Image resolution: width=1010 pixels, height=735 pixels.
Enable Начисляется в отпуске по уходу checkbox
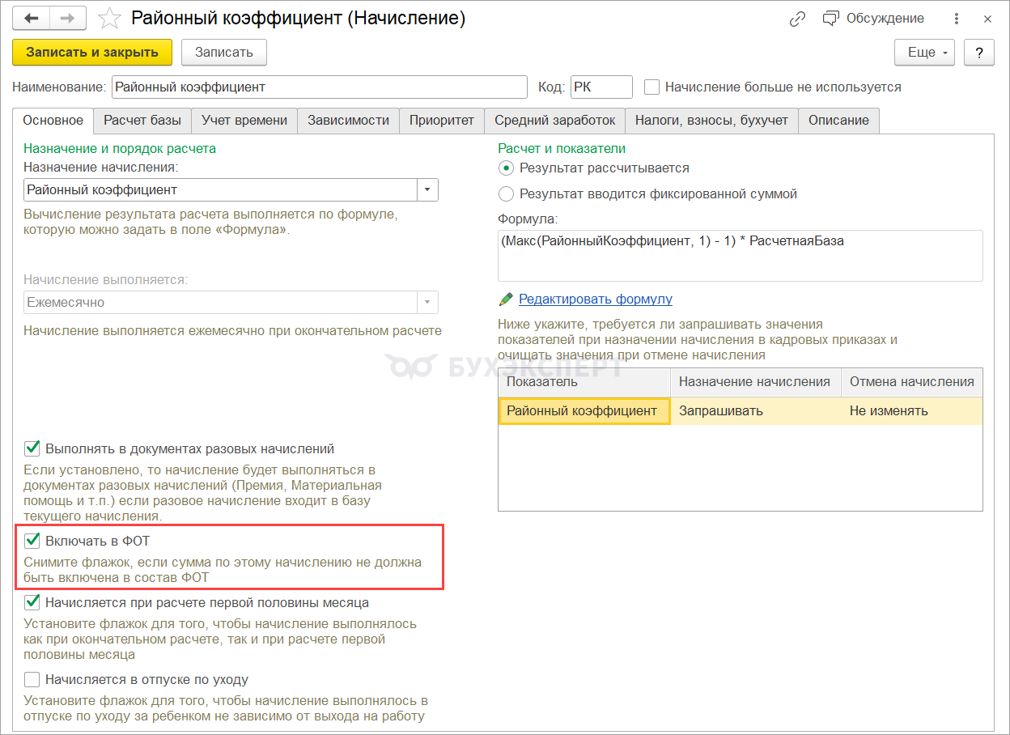click(32, 679)
